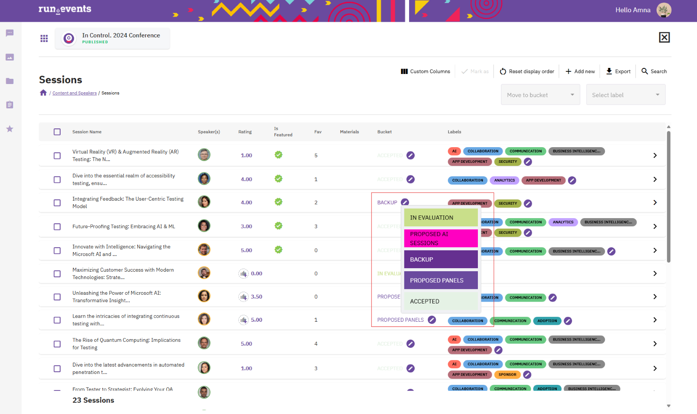Select the Accepted bucket option

pos(441,301)
